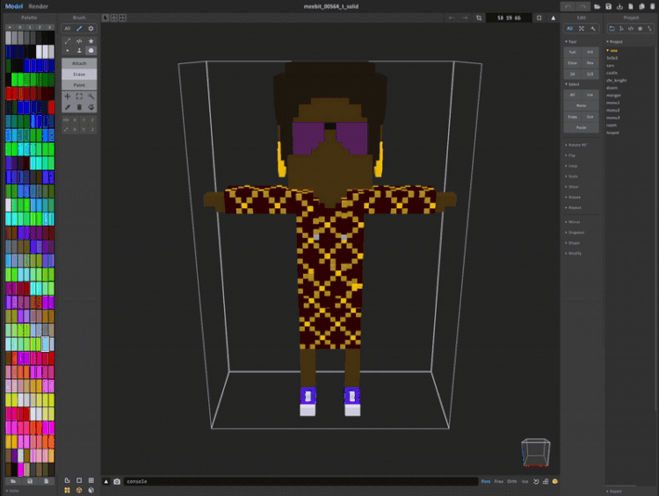Image resolution: width=659 pixels, height=496 pixels.
Task: Click the Clear tool button
Action: [572, 63]
